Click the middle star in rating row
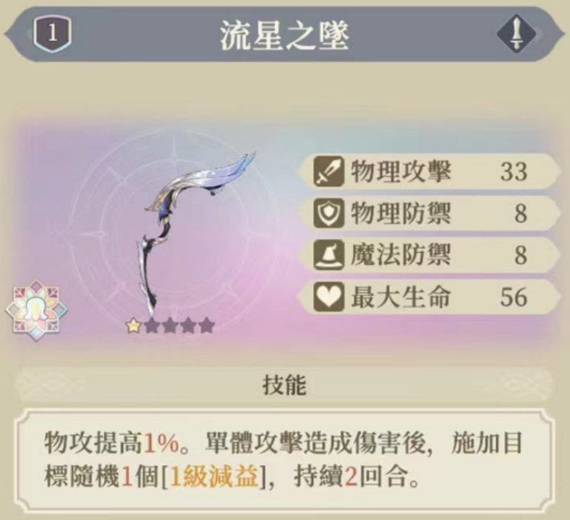The height and width of the screenshot is (520, 570). pos(170,326)
